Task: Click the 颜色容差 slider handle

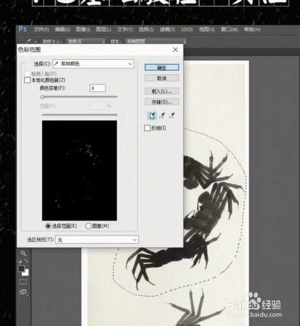Action: click(x=42, y=97)
